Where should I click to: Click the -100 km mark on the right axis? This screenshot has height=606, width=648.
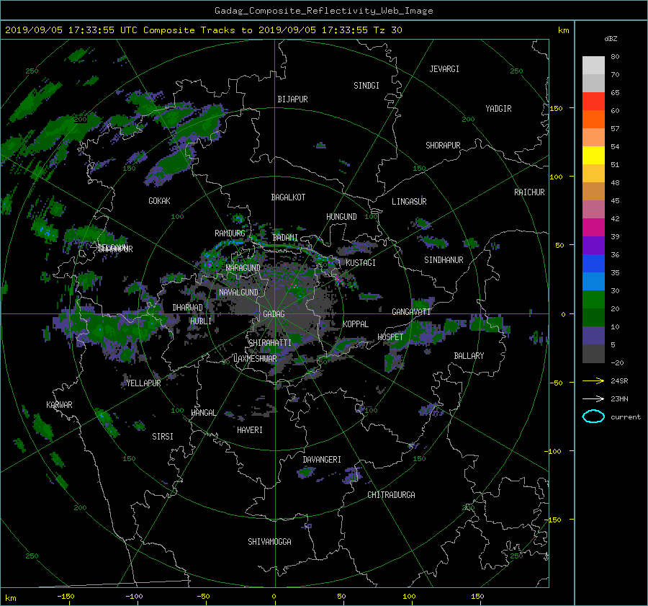[x=554, y=451]
